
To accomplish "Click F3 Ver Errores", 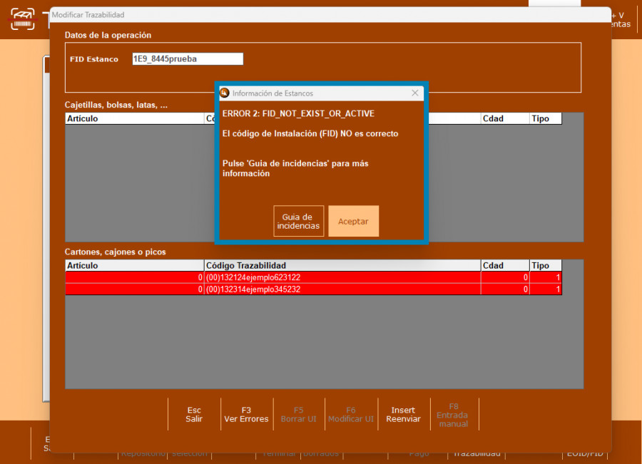I will [x=246, y=415].
